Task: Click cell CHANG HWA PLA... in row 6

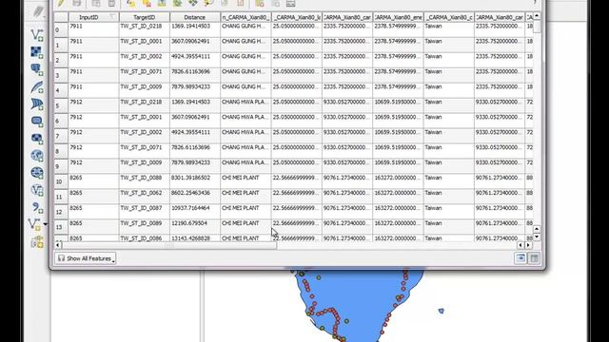Action: [x=246, y=121]
